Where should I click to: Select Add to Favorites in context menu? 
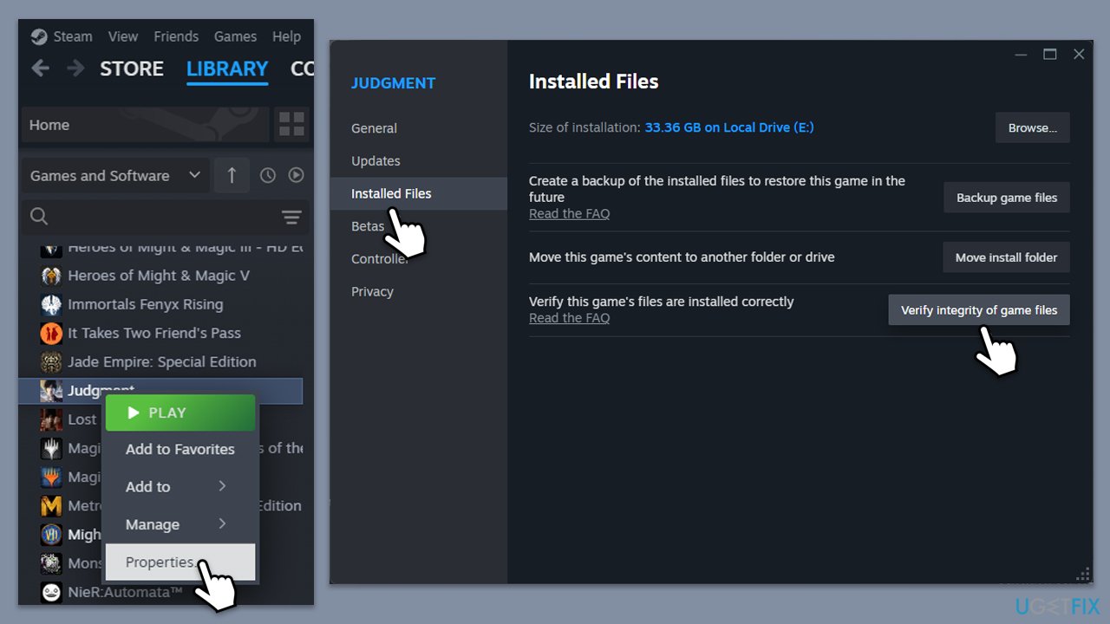(x=180, y=449)
